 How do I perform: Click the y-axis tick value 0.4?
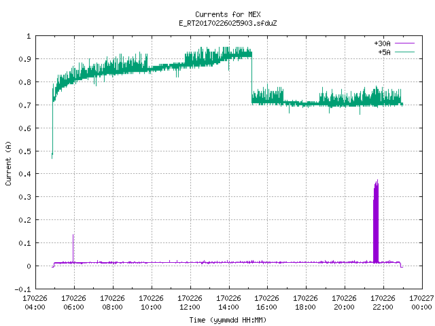24,174
